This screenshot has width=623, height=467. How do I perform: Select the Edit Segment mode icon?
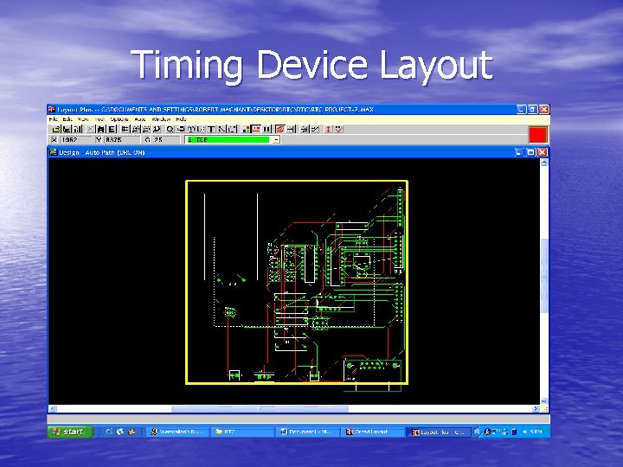[305, 129]
